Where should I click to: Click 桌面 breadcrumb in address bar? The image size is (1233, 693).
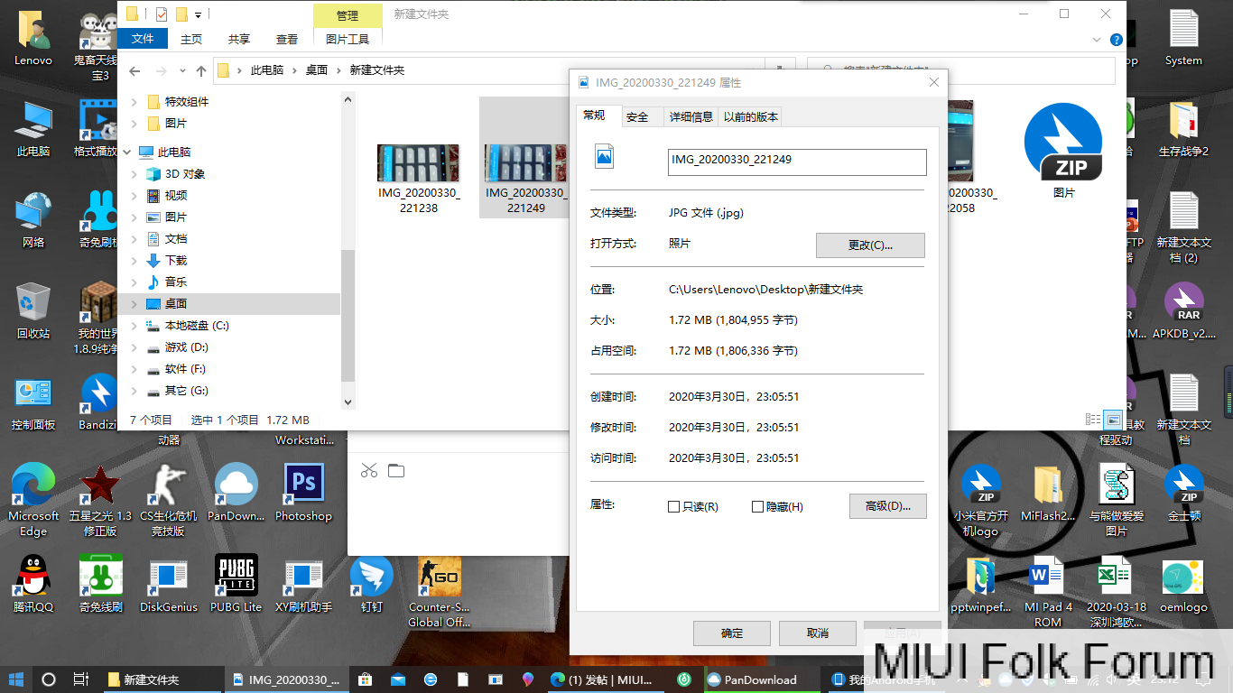316,70
